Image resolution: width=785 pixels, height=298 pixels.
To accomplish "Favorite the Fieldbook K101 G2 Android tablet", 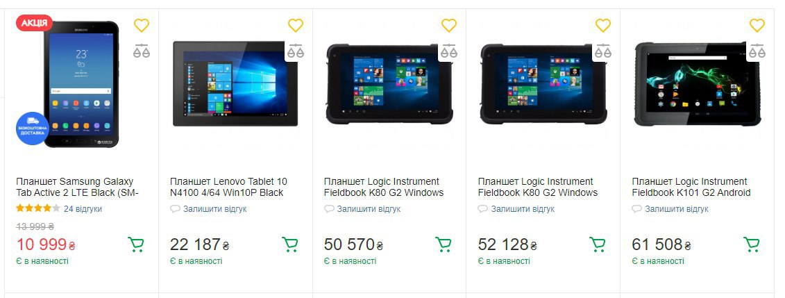I will [757, 25].
